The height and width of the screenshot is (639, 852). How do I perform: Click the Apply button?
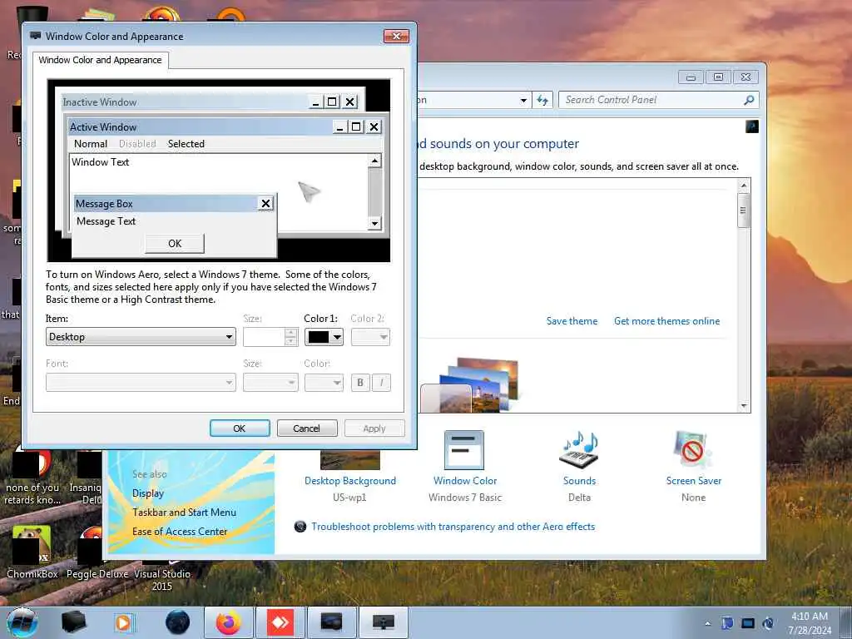(x=374, y=428)
